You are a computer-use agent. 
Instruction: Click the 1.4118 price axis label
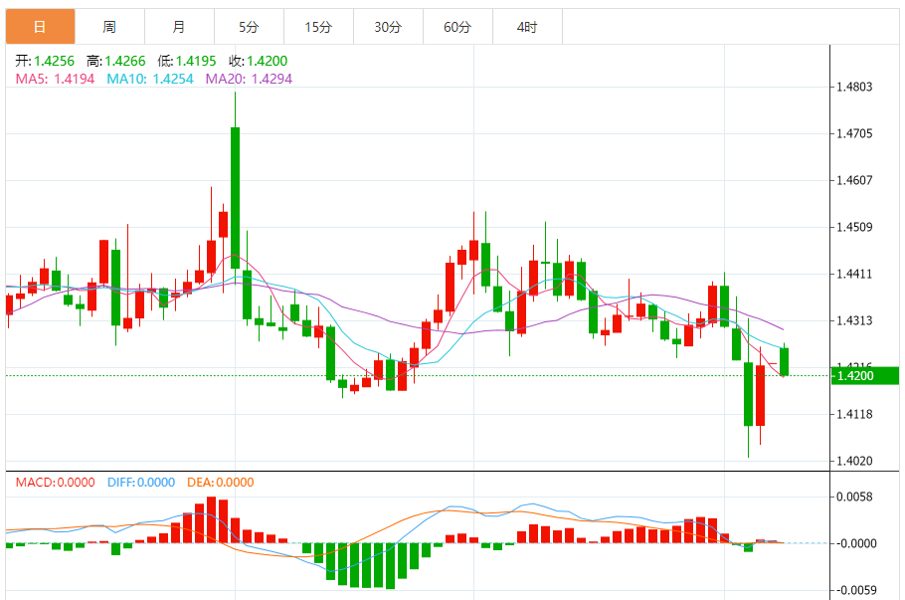point(855,415)
